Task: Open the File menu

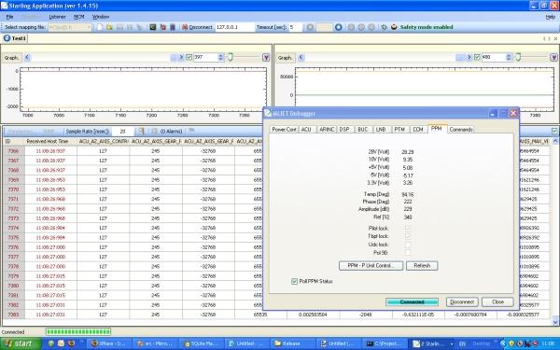Action: pyautogui.click(x=9, y=17)
